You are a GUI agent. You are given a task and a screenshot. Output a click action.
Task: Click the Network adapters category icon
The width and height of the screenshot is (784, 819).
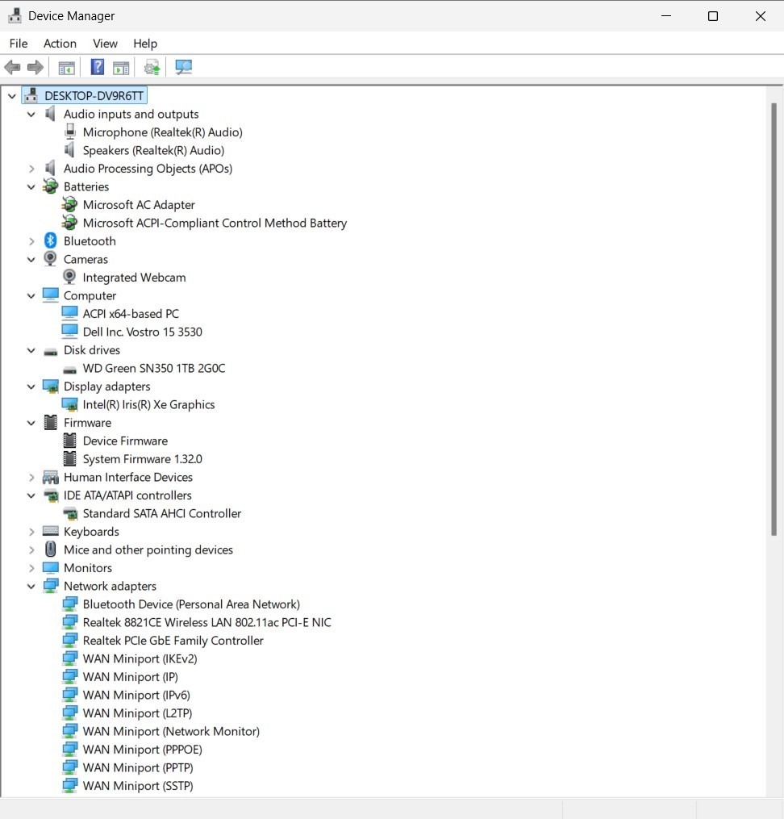pyautogui.click(x=51, y=586)
